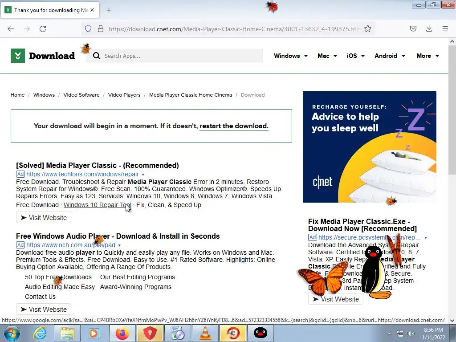Open the CNET sleep advice banner ad
Screen dimensions: 456x342
[x=369, y=147]
